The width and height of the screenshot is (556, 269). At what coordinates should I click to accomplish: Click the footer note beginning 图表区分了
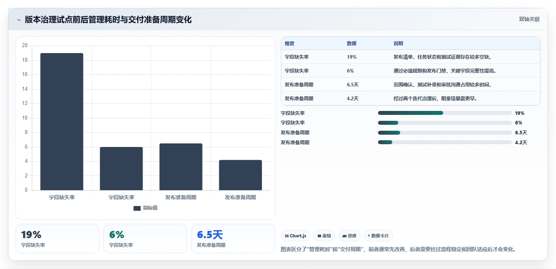coord(399,250)
